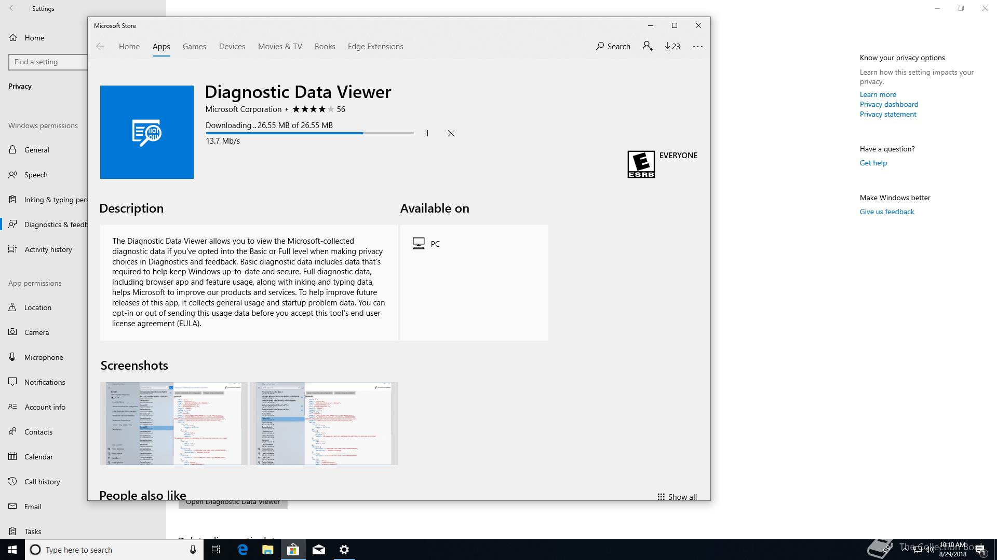Click the Open Diagnostic Data Viewer button
The width and height of the screenshot is (997, 560).
[233, 505]
